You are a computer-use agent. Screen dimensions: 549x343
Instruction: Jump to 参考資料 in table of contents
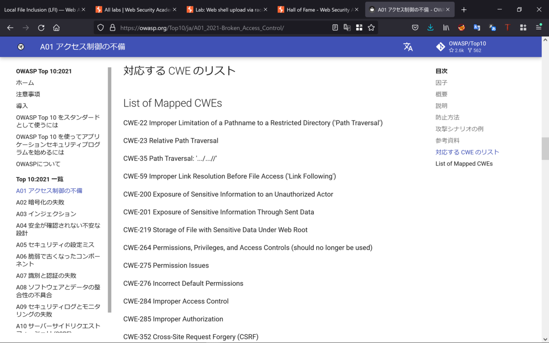click(x=447, y=140)
